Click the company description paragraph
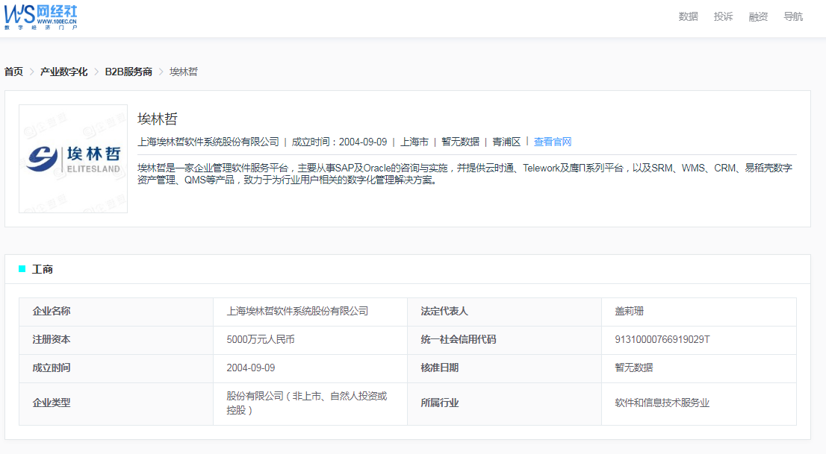This screenshot has height=454, width=826. point(465,174)
